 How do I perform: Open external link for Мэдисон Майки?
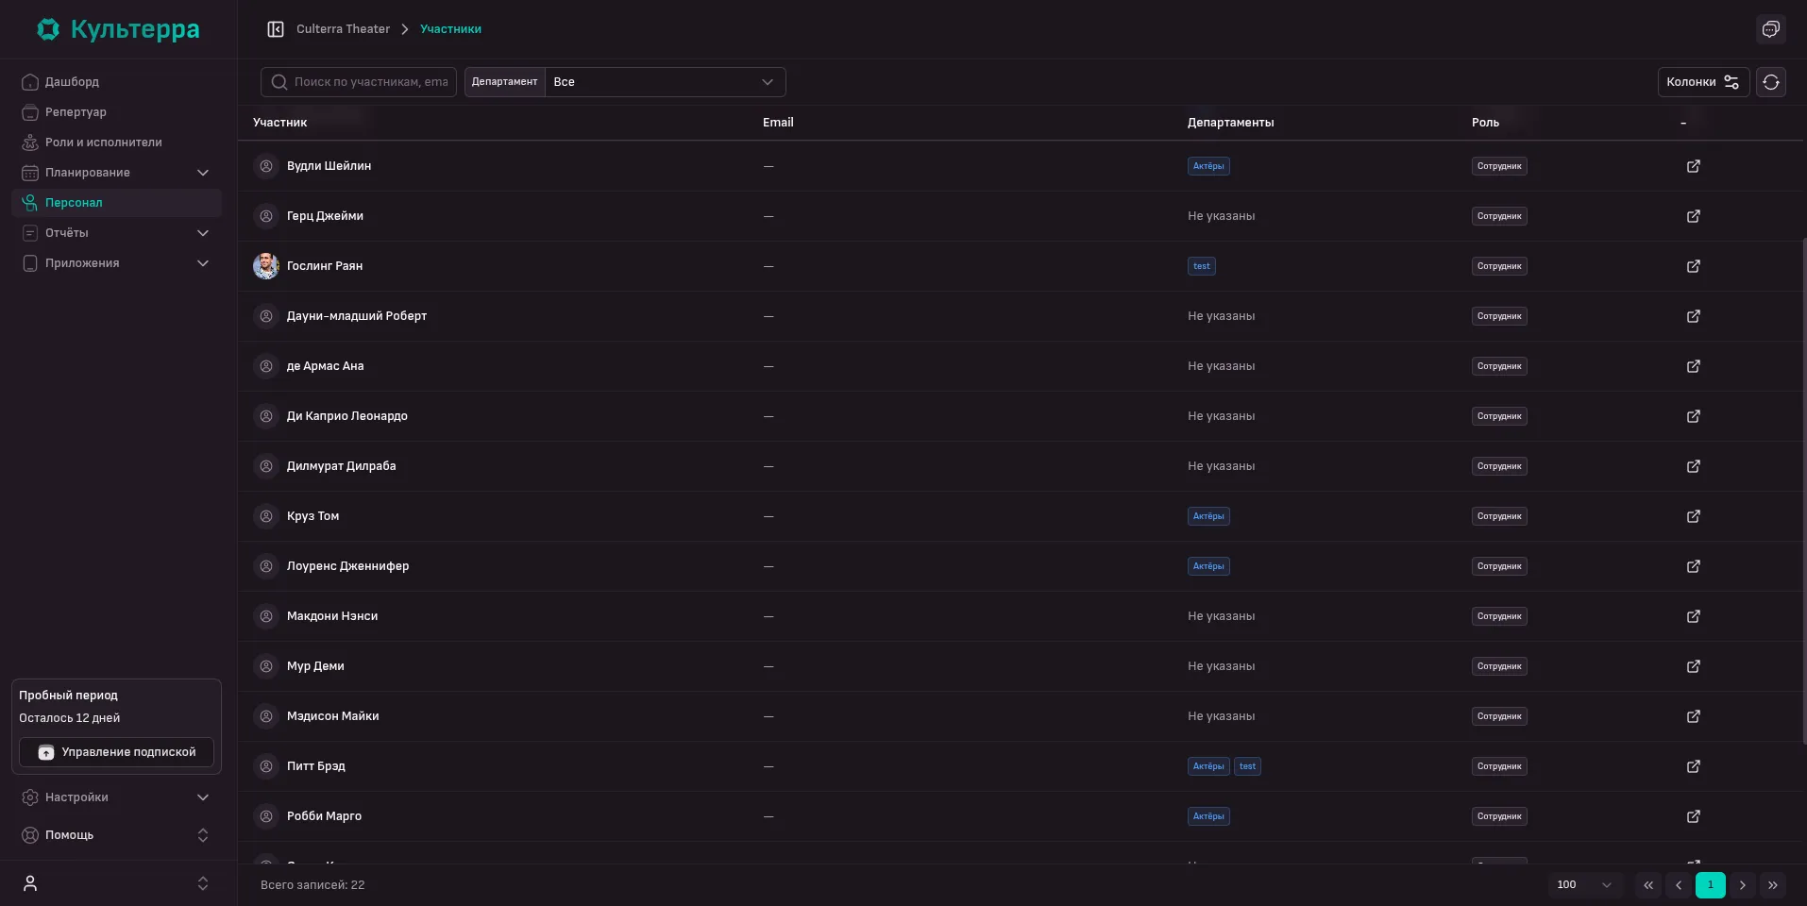(x=1694, y=716)
